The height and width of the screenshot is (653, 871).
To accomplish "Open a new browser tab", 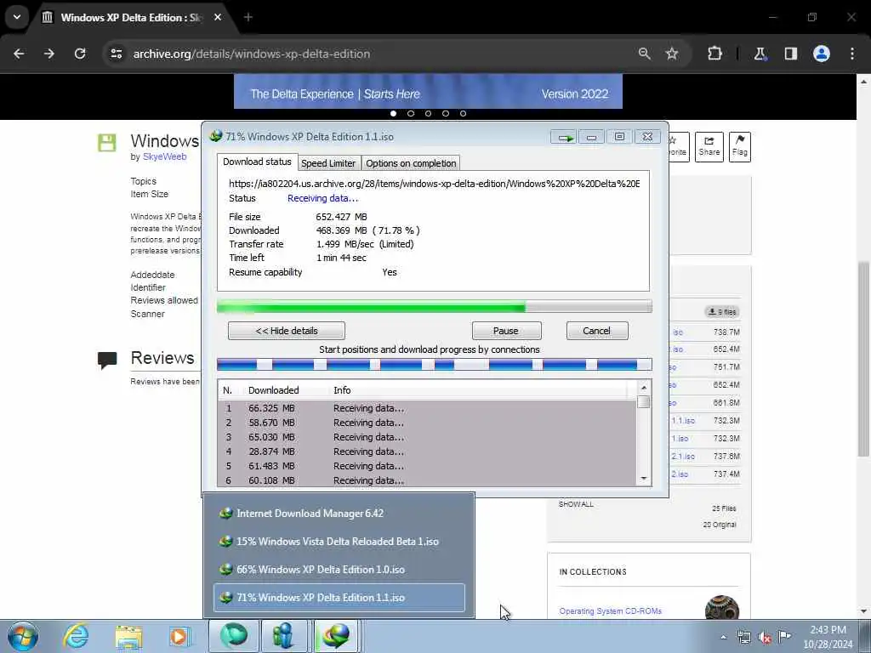I will click(248, 17).
